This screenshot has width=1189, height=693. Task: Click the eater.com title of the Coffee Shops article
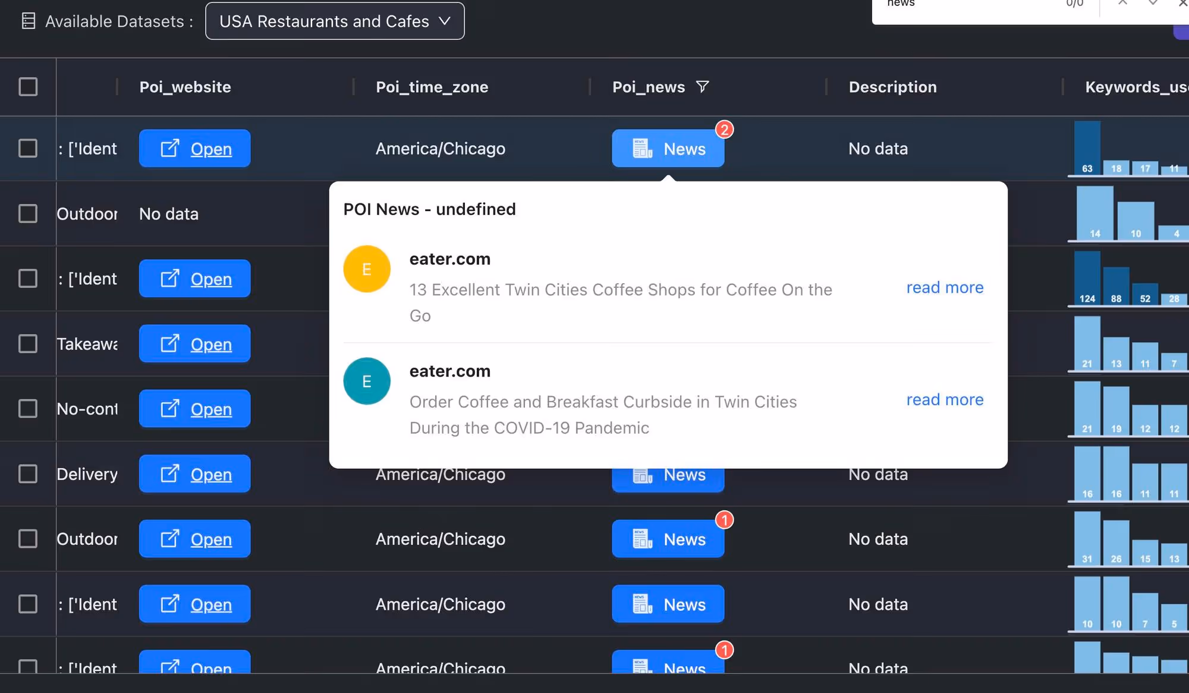coord(449,259)
